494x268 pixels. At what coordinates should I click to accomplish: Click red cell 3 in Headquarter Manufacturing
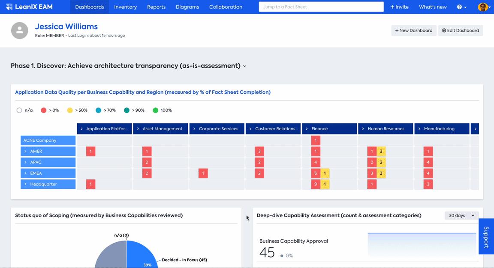pyautogui.click(x=428, y=185)
